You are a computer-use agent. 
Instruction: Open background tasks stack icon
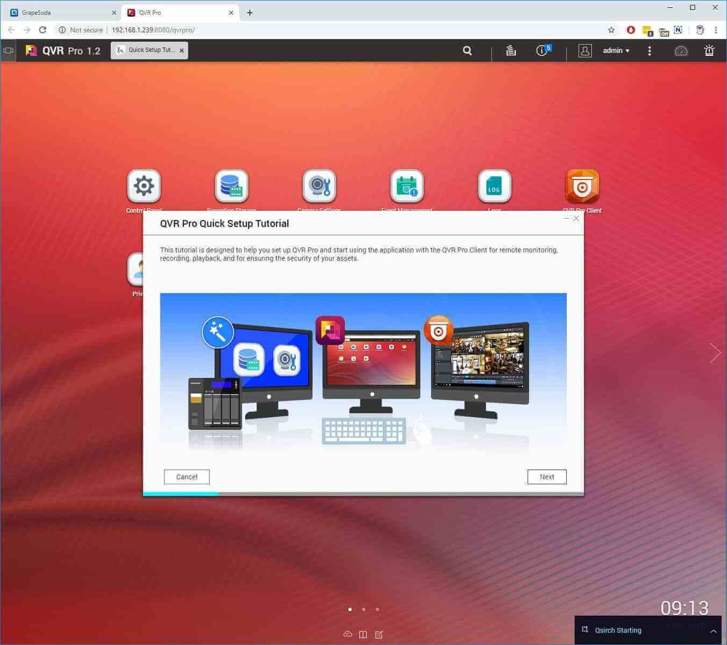[510, 51]
